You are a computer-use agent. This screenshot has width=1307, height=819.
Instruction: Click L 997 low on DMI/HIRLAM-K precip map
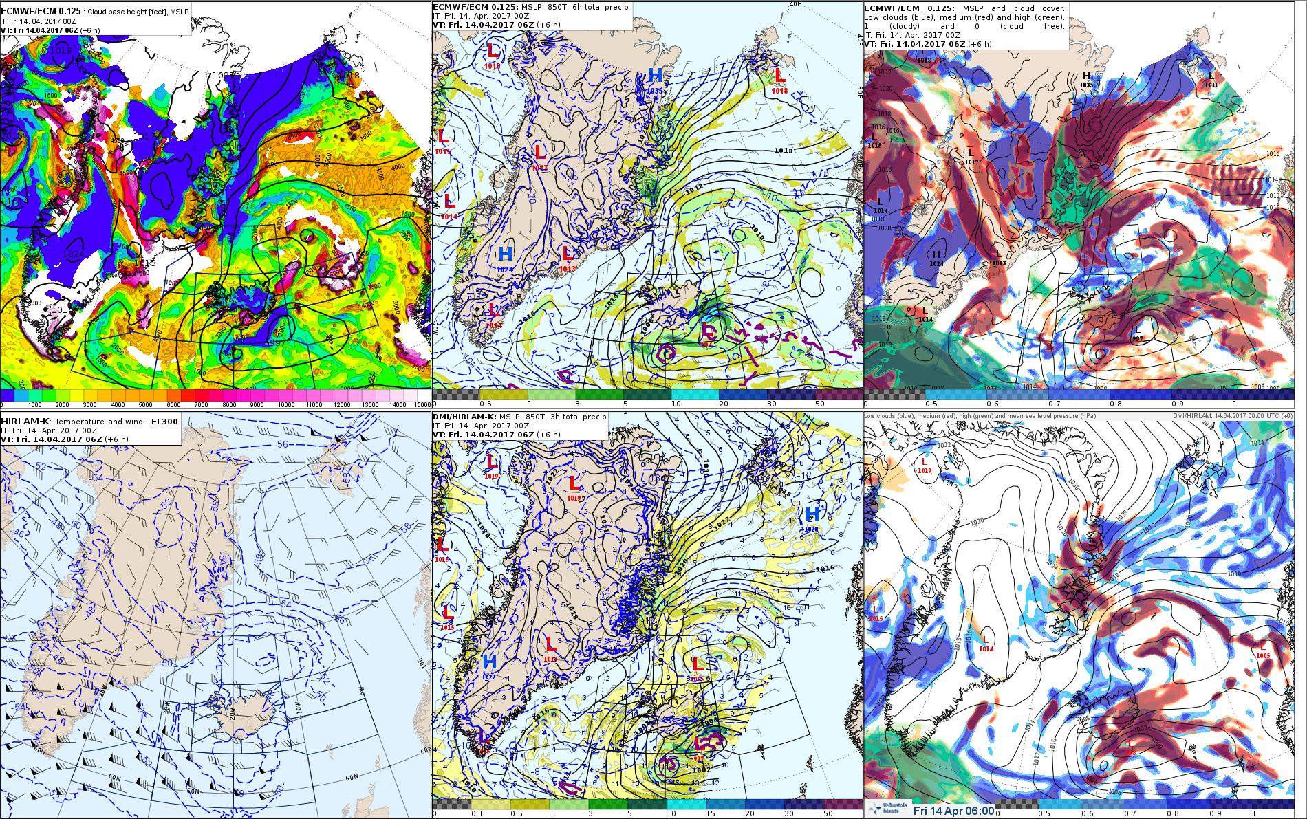tap(700, 747)
